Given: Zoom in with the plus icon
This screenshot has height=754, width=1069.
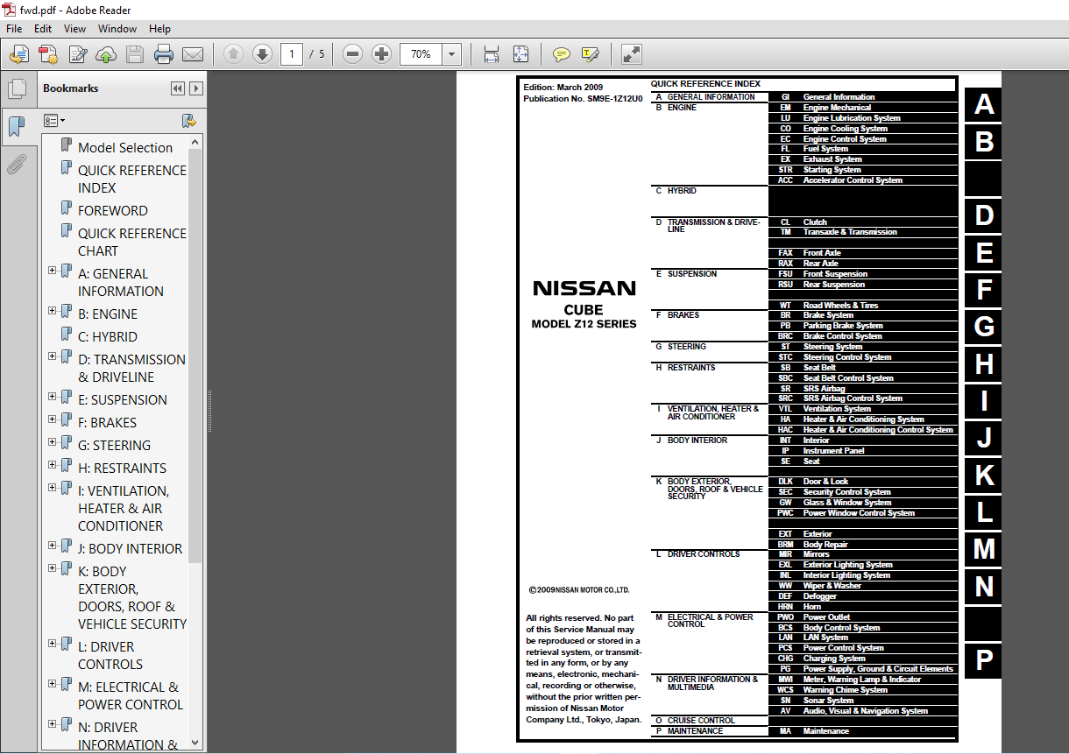Looking at the screenshot, I should [x=381, y=54].
